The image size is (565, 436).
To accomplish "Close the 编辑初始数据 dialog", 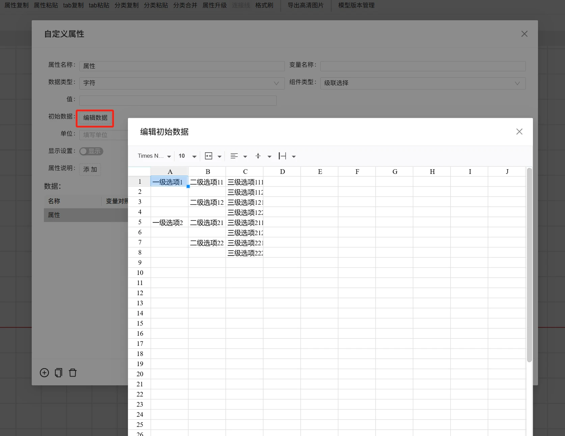I will point(519,132).
